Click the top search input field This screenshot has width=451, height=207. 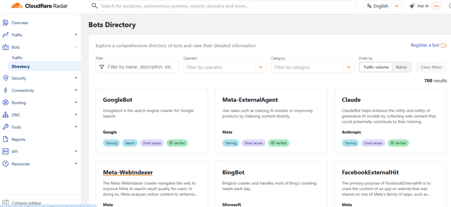tap(222, 6)
